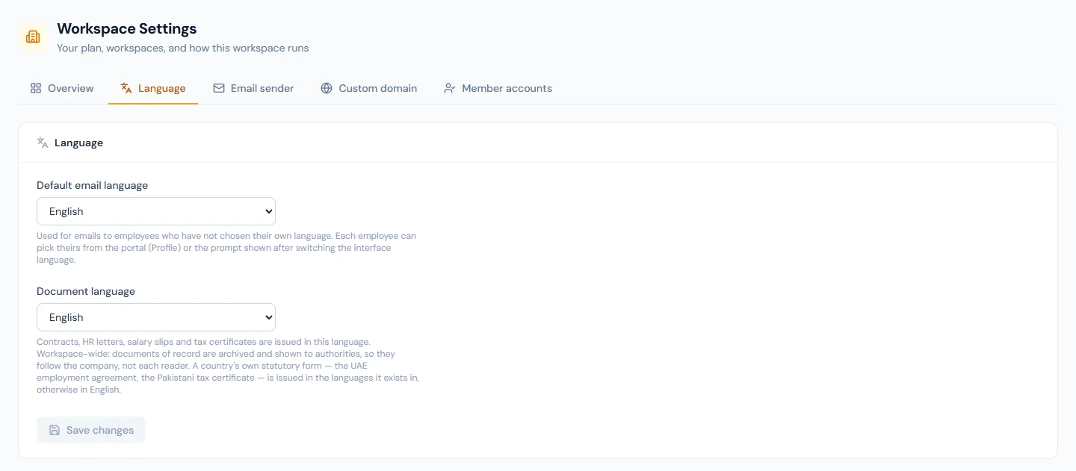Open the Member accounts tab
Screen dimensions: 1076x471
[x=498, y=88]
